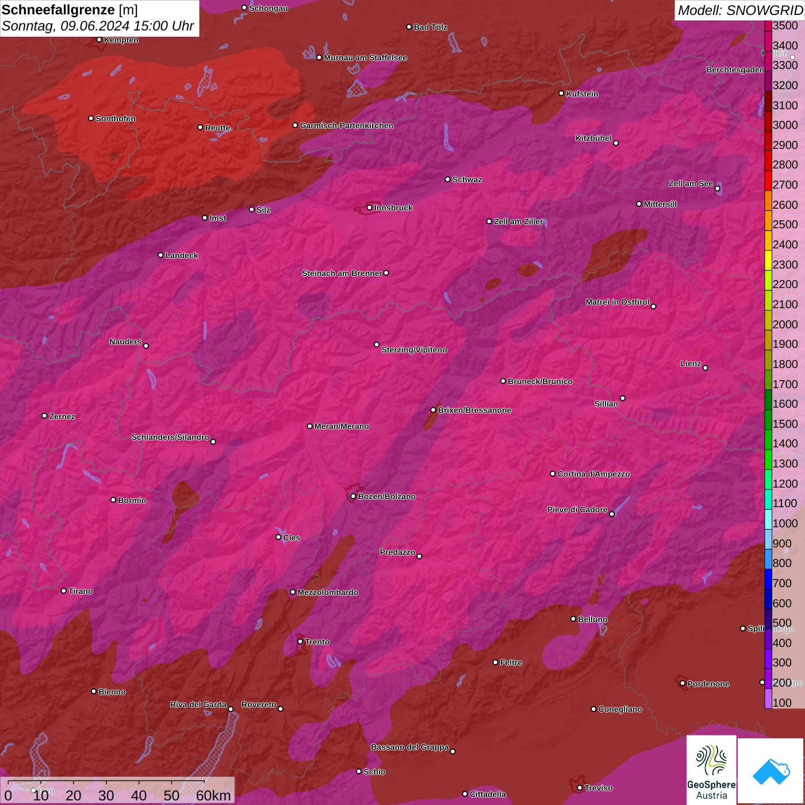Image resolution: width=805 pixels, height=805 pixels.
Task: Click the Kitzbühel label
Action: (593, 138)
